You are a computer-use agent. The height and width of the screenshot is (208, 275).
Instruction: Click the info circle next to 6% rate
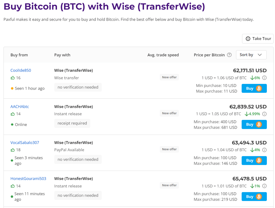[x=264, y=78]
